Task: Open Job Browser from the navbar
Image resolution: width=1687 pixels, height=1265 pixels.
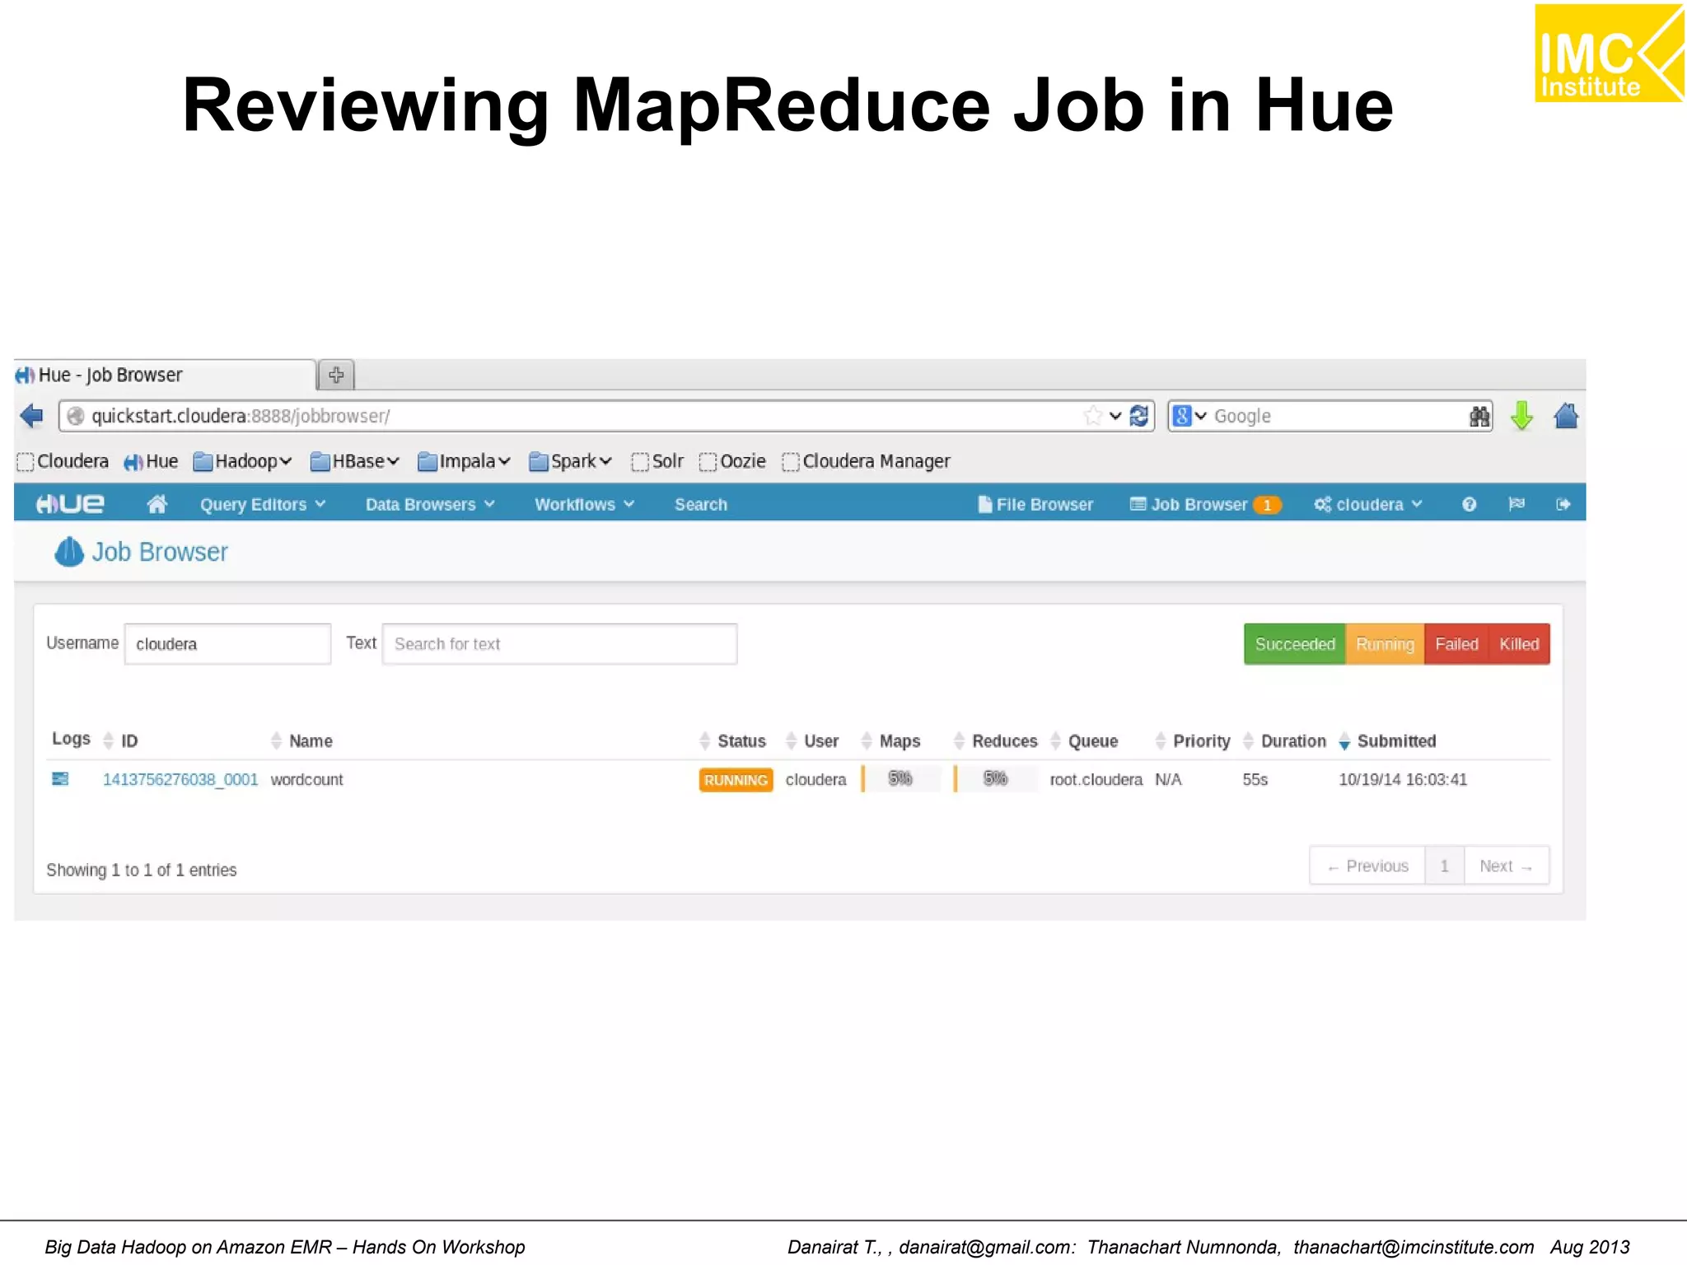Action: point(1205,504)
